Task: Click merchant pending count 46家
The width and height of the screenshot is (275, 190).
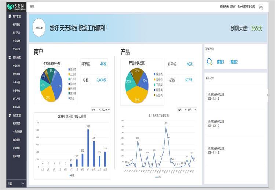Action: tap(103, 64)
